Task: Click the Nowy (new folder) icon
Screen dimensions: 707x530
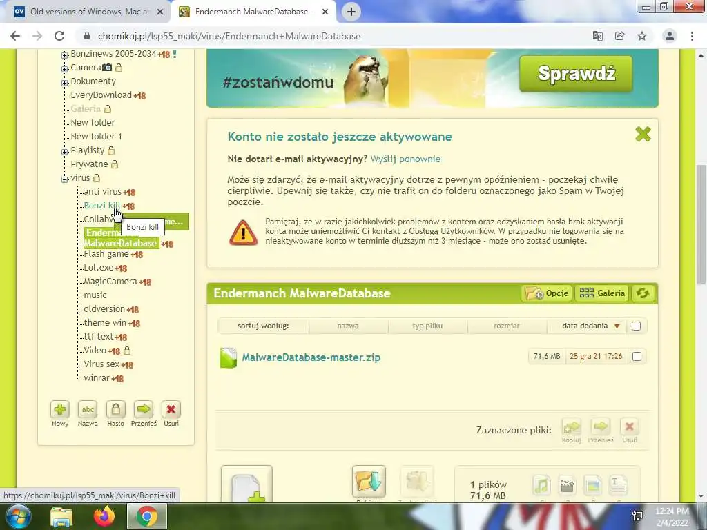Action: click(60, 409)
